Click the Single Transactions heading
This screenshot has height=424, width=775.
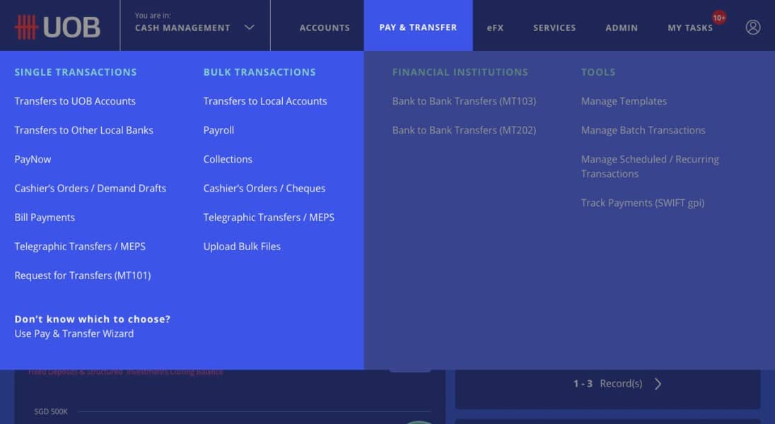[75, 72]
